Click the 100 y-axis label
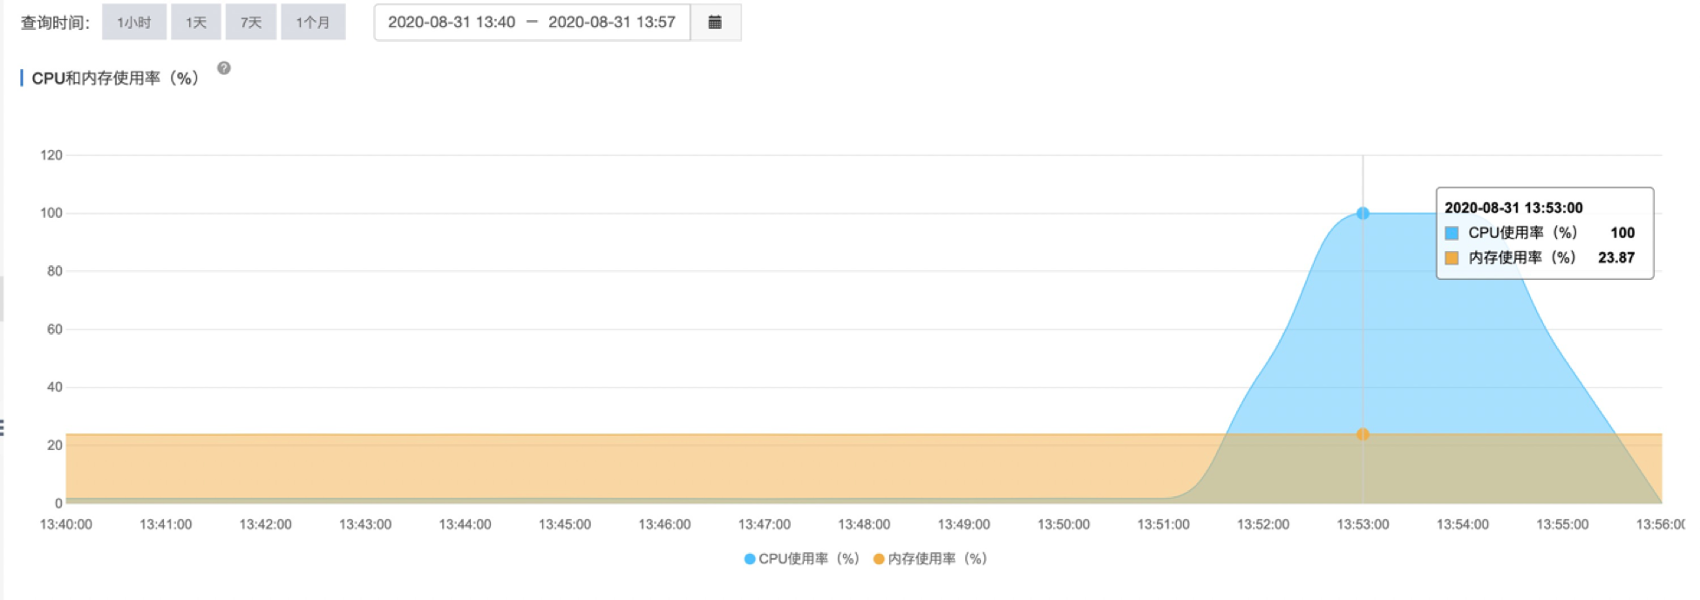 [x=51, y=214]
